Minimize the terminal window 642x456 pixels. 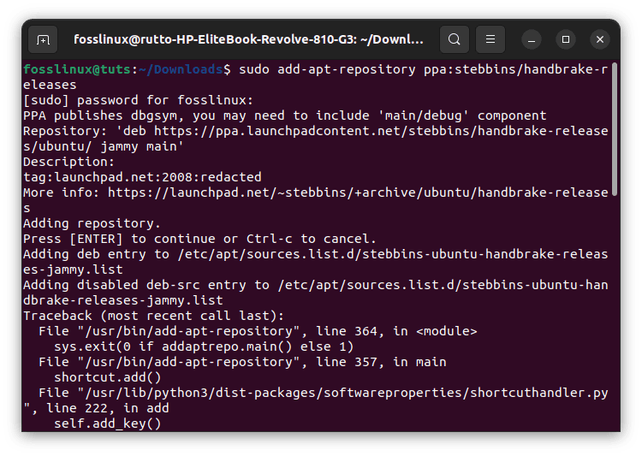pos(532,39)
